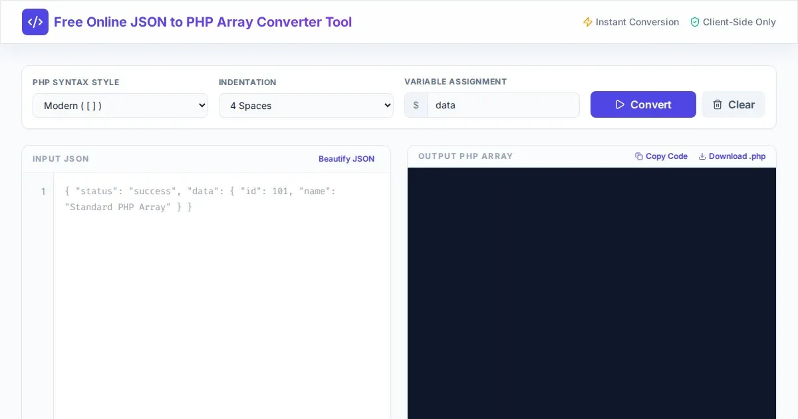Click the page title JSON to PHP Converter

click(x=203, y=22)
